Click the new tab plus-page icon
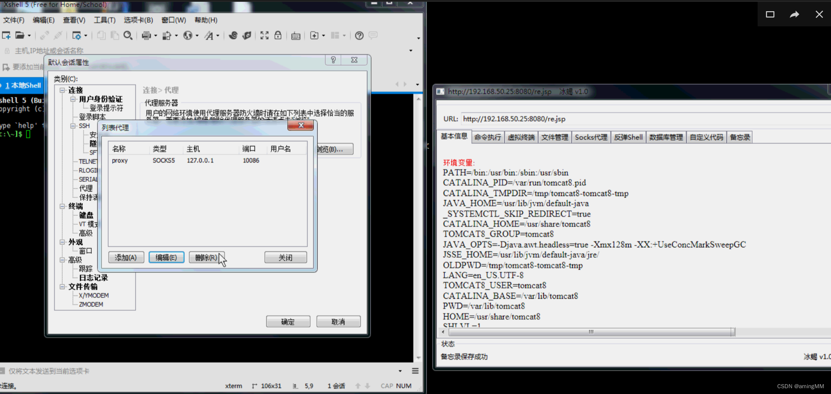Image resolution: width=831 pixels, height=394 pixels. click(x=314, y=35)
